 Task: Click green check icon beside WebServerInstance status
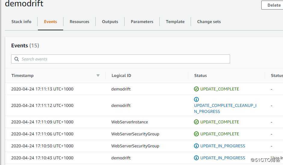(196, 122)
